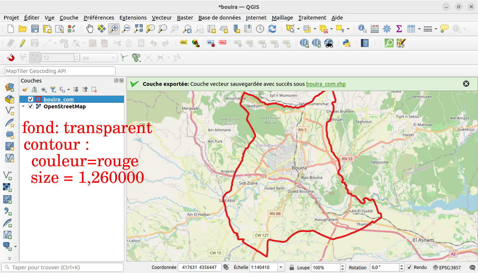Image resolution: width=478 pixels, height=273 pixels.
Task: Open the Raster menu
Action: pos(185,18)
